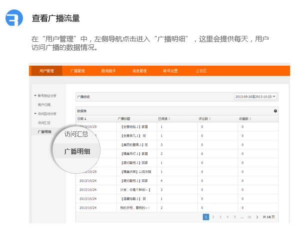Switch to the 用户管理 tab
Image resolution: width=301 pixels, height=229 pixels.
[x=46, y=71]
